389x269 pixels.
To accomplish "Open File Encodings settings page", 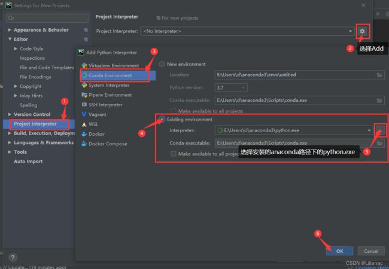I will tap(35, 77).
